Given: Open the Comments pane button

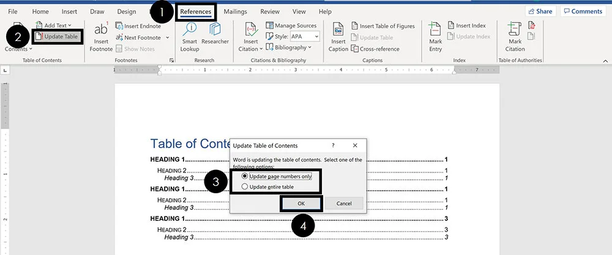Looking at the screenshot, I should pyautogui.click(x=583, y=11).
